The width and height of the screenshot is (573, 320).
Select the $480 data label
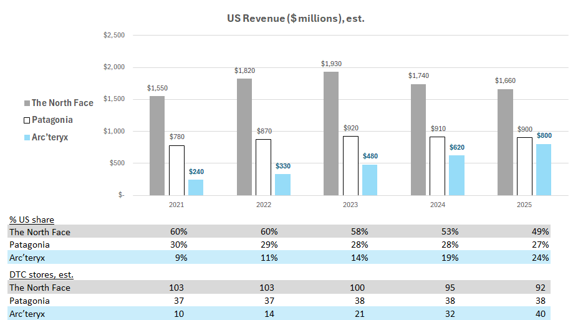(x=370, y=156)
